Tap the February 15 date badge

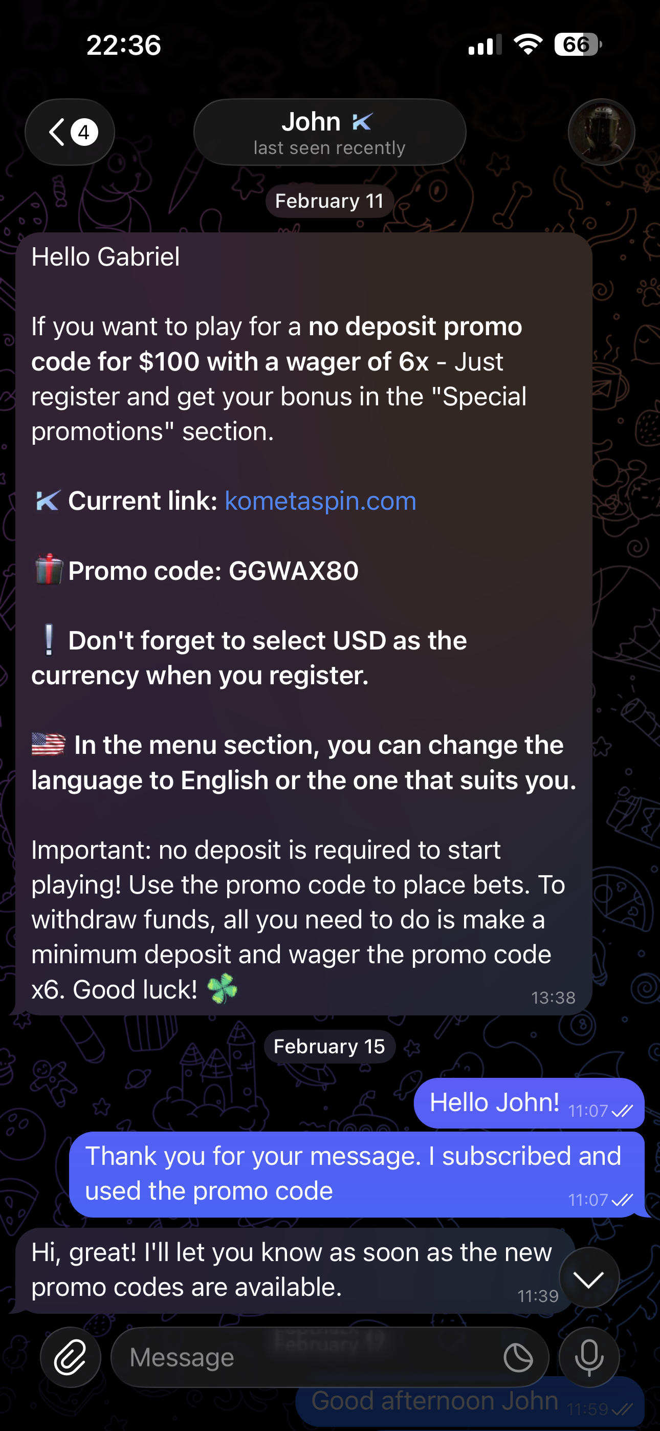(x=329, y=1047)
